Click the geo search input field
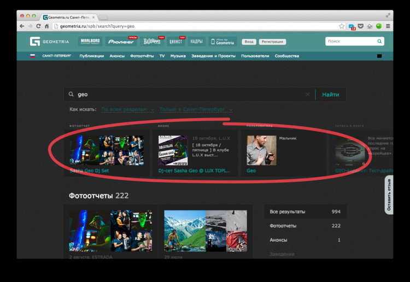410x282 pixels. point(186,95)
